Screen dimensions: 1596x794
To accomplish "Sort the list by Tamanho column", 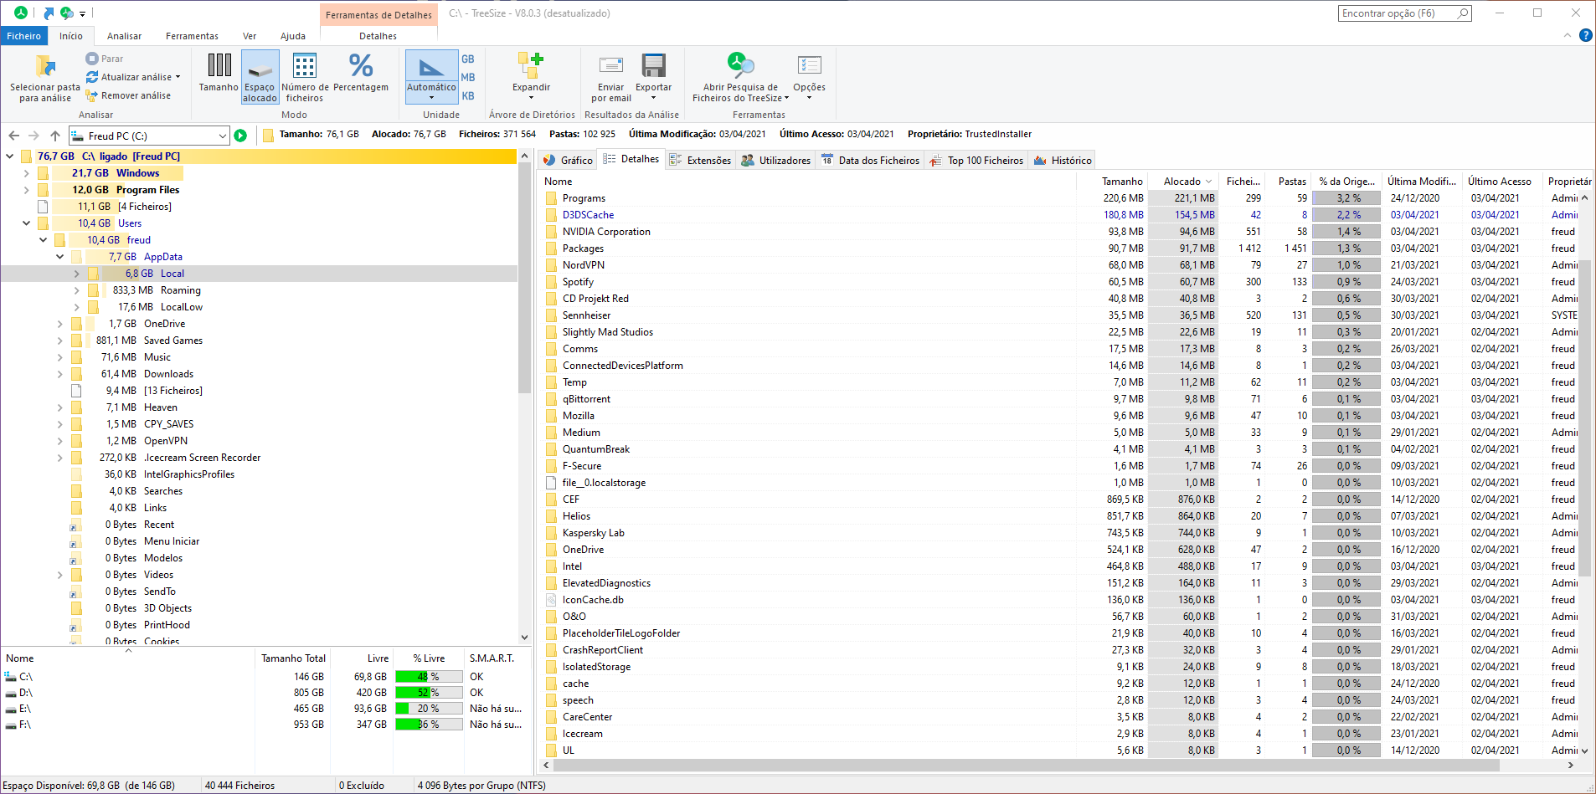I will (x=1112, y=182).
